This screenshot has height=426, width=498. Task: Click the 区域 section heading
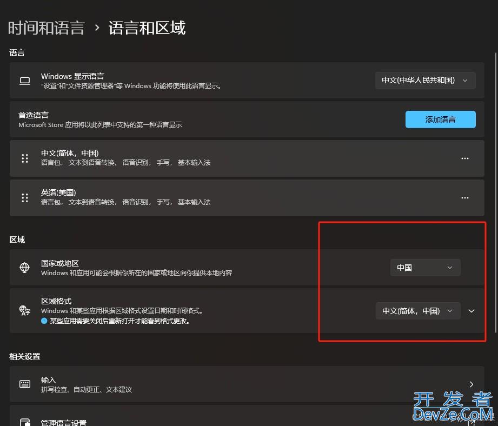[x=17, y=239]
